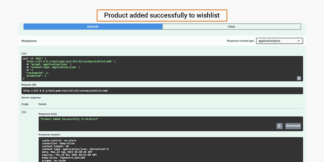Click the curl -X 'POST' line
Screen dimensions: 324x162
coord(34,59)
